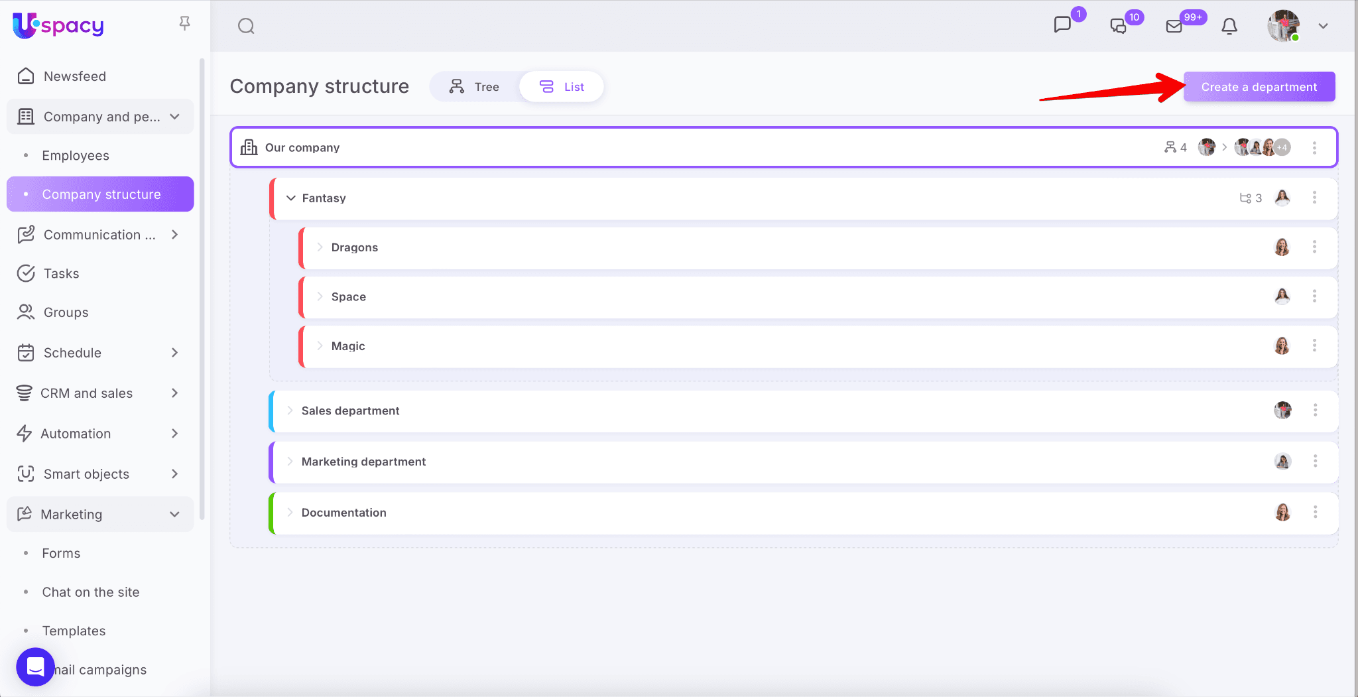Open group chats icon with 10 badge
1358x697 pixels.
point(1118,26)
